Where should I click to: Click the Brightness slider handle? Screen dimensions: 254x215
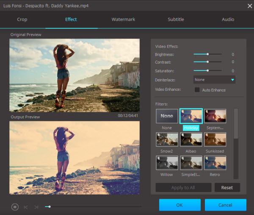(x=208, y=54)
